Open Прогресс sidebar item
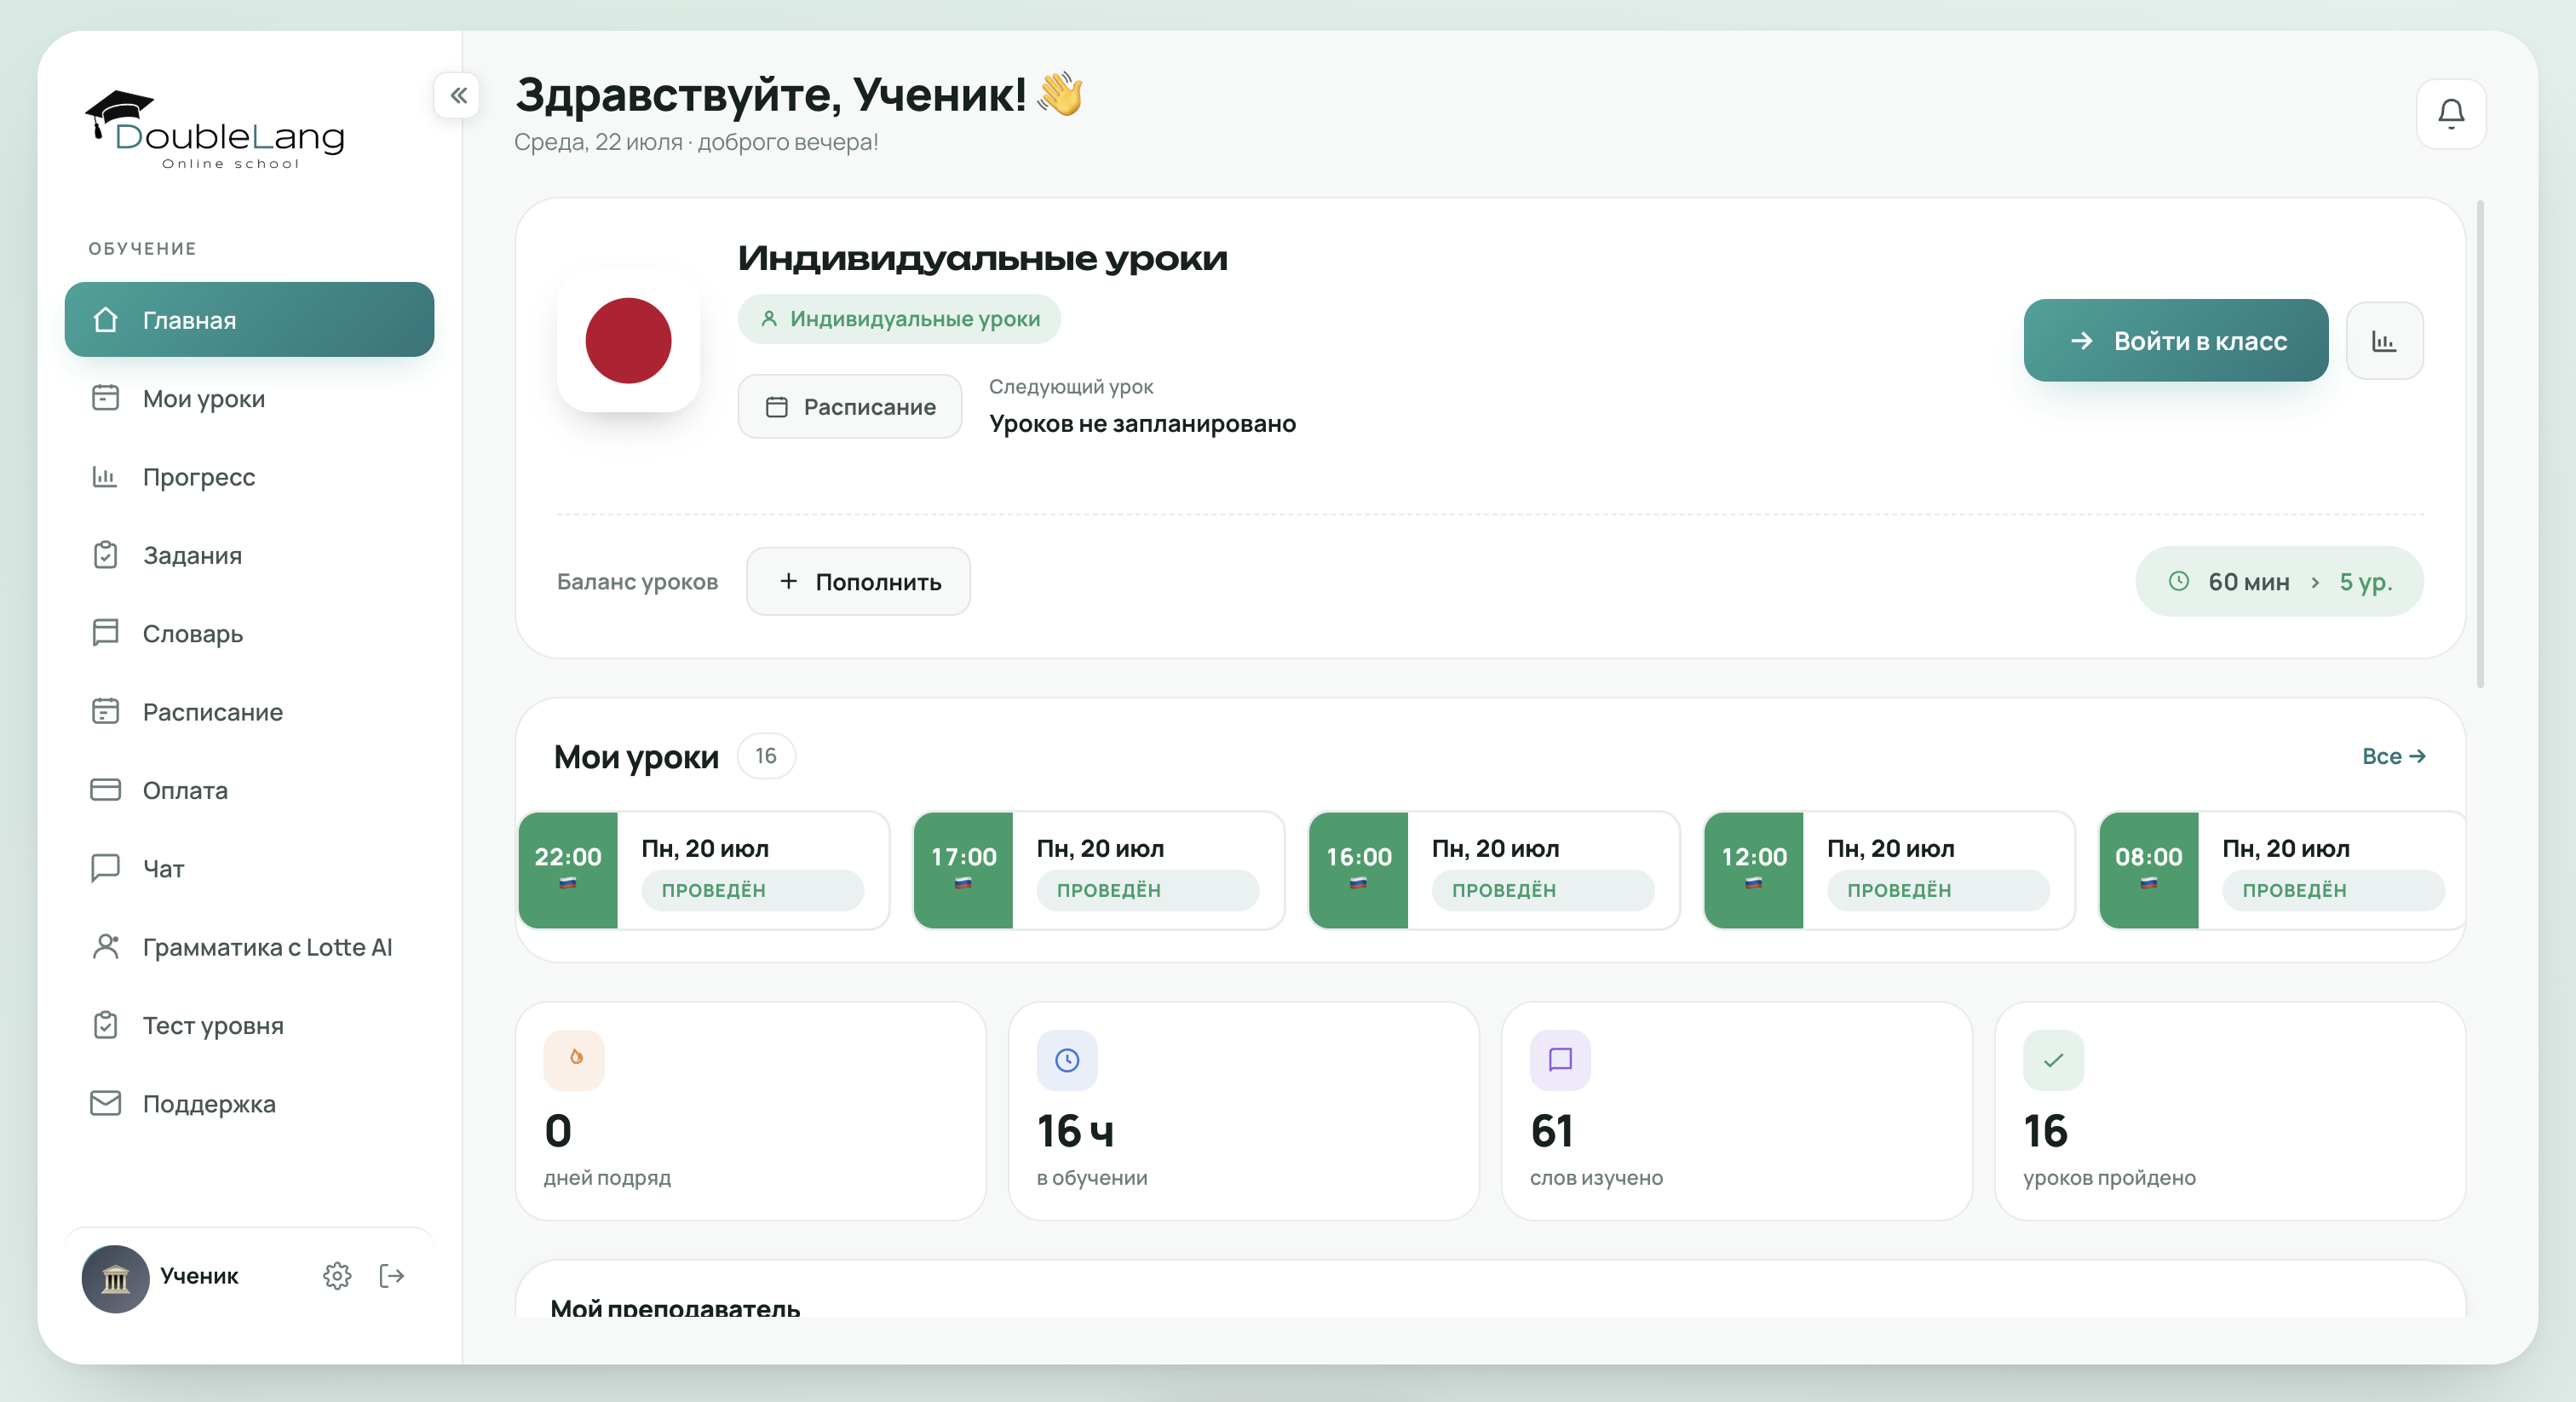This screenshot has width=2576, height=1402. 249,476
